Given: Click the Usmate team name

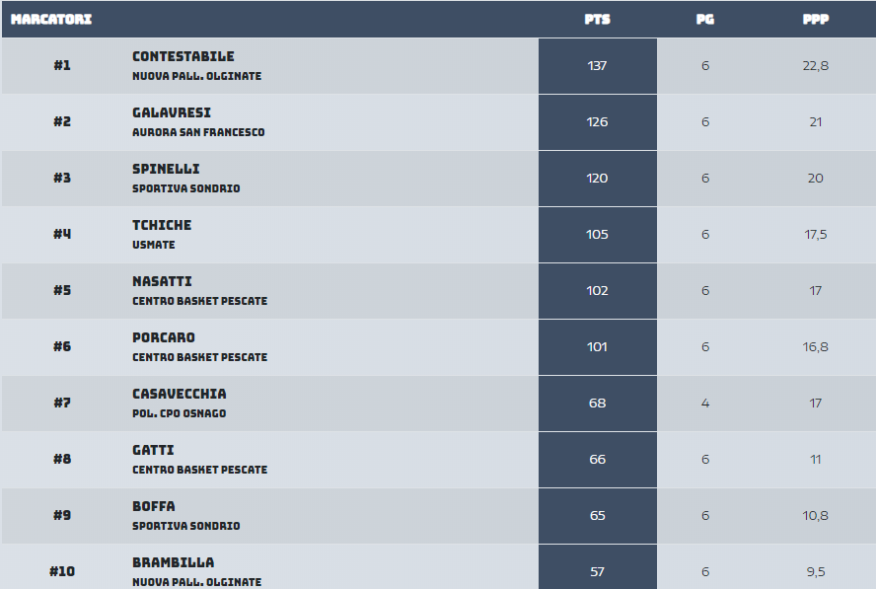Looking at the screenshot, I should coord(154,245).
